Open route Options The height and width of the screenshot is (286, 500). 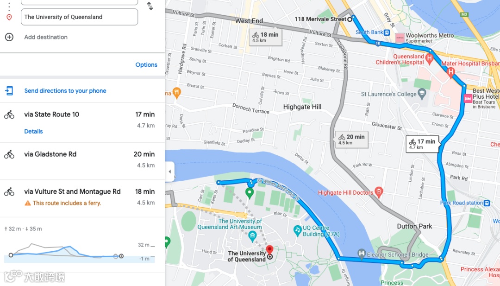point(146,65)
